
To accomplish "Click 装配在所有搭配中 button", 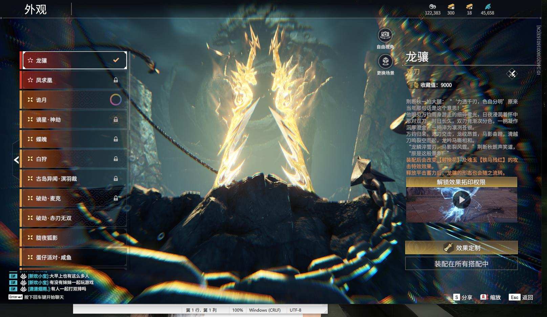I will click(x=461, y=264).
